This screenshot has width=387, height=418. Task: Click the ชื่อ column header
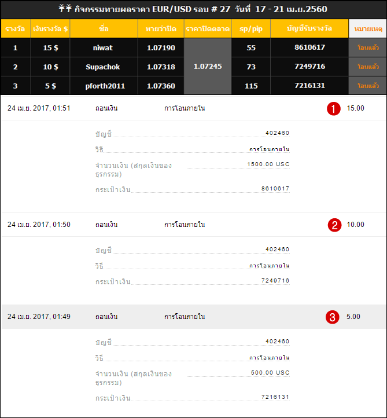click(104, 28)
